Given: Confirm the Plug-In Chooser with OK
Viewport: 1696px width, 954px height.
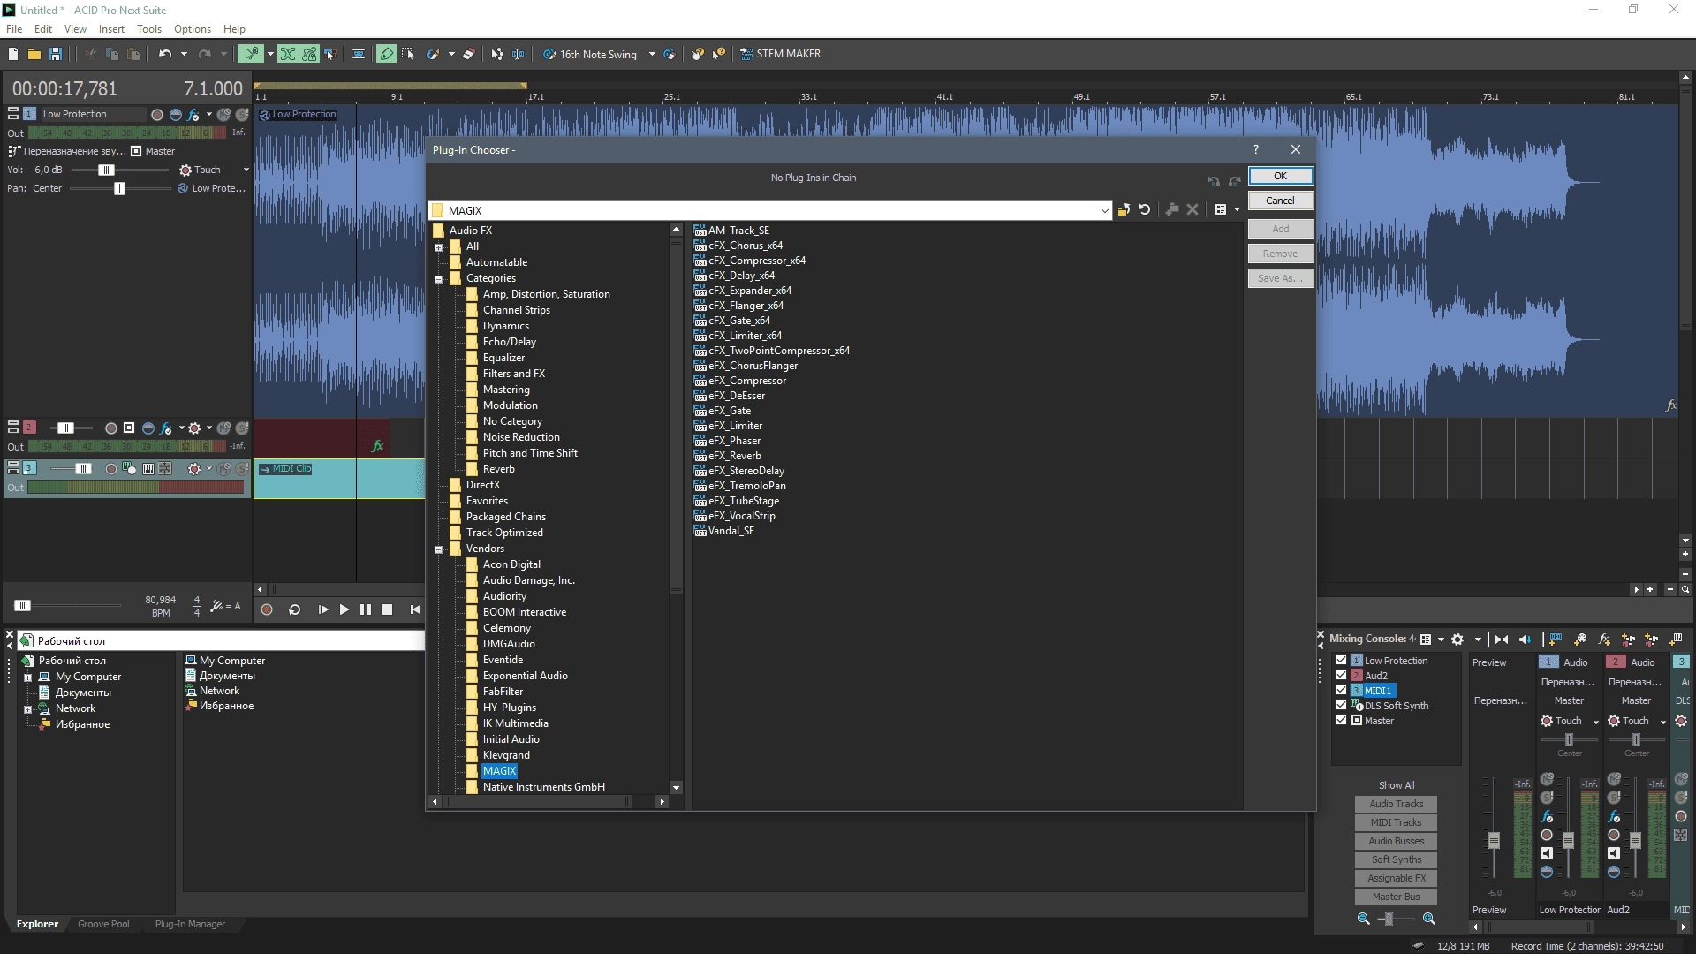Looking at the screenshot, I should point(1280,176).
